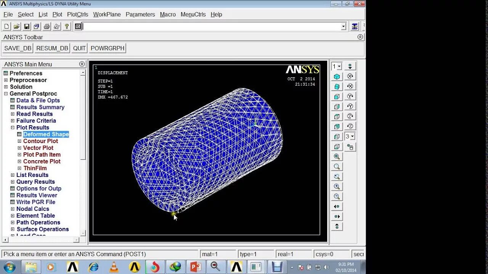Click the Back Up zoom icon

[x=337, y=176]
